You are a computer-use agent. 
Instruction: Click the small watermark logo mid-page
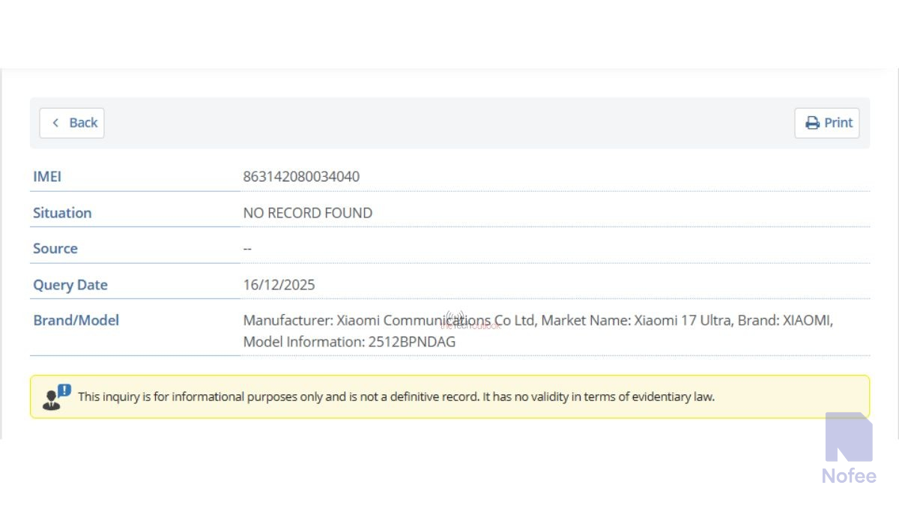pyautogui.click(x=455, y=321)
